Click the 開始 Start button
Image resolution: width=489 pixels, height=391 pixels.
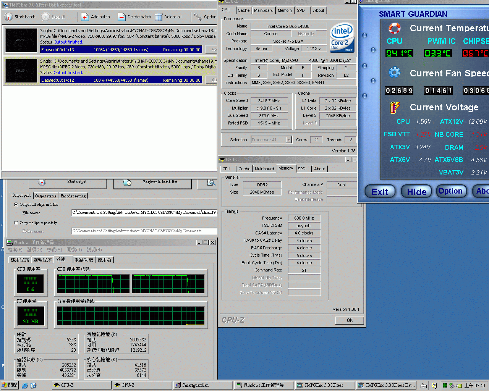click(10, 385)
